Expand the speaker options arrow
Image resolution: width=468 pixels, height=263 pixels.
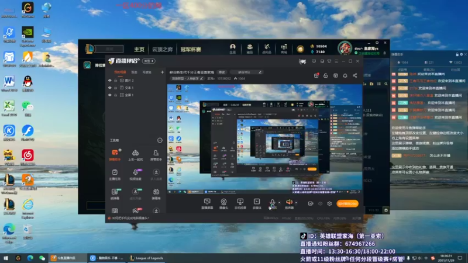[296, 203]
